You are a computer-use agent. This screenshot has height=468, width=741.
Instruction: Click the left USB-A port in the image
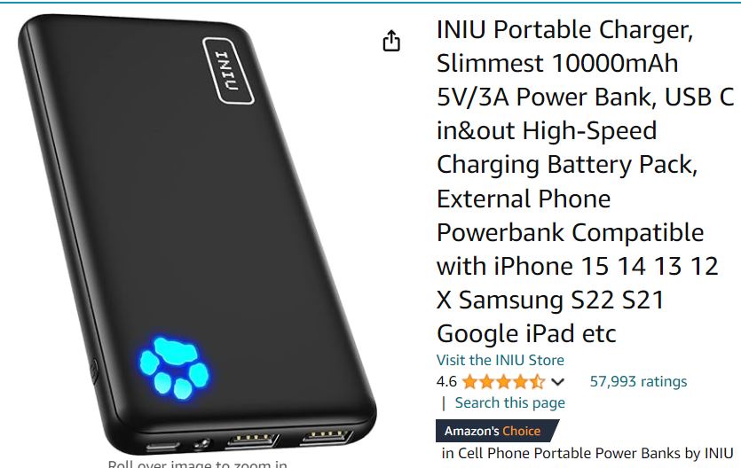253,440
